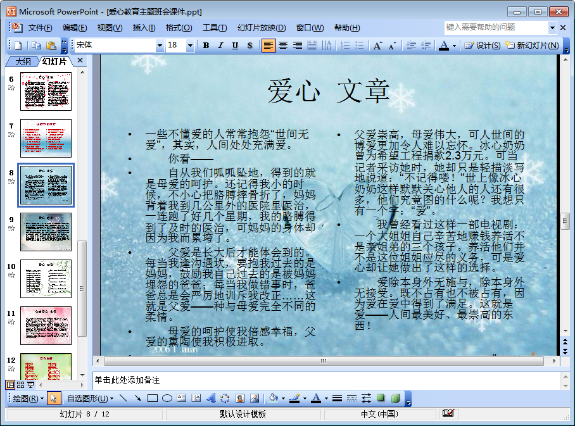
Task: Insert a new slide with 新幻灯片(N)
Action: [532, 46]
